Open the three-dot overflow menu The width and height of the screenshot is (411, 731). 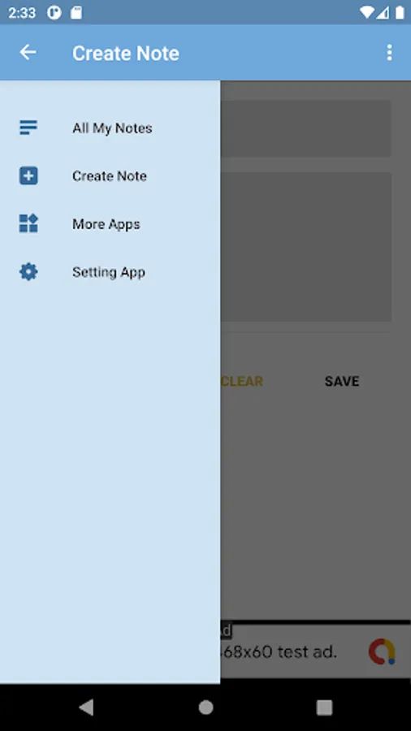pyautogui.click(x=390, y=53)
